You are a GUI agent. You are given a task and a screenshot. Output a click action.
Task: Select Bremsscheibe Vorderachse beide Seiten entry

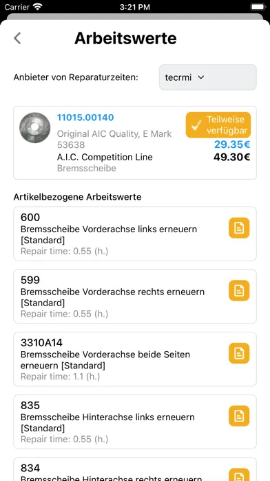click(x=135, y=359)
